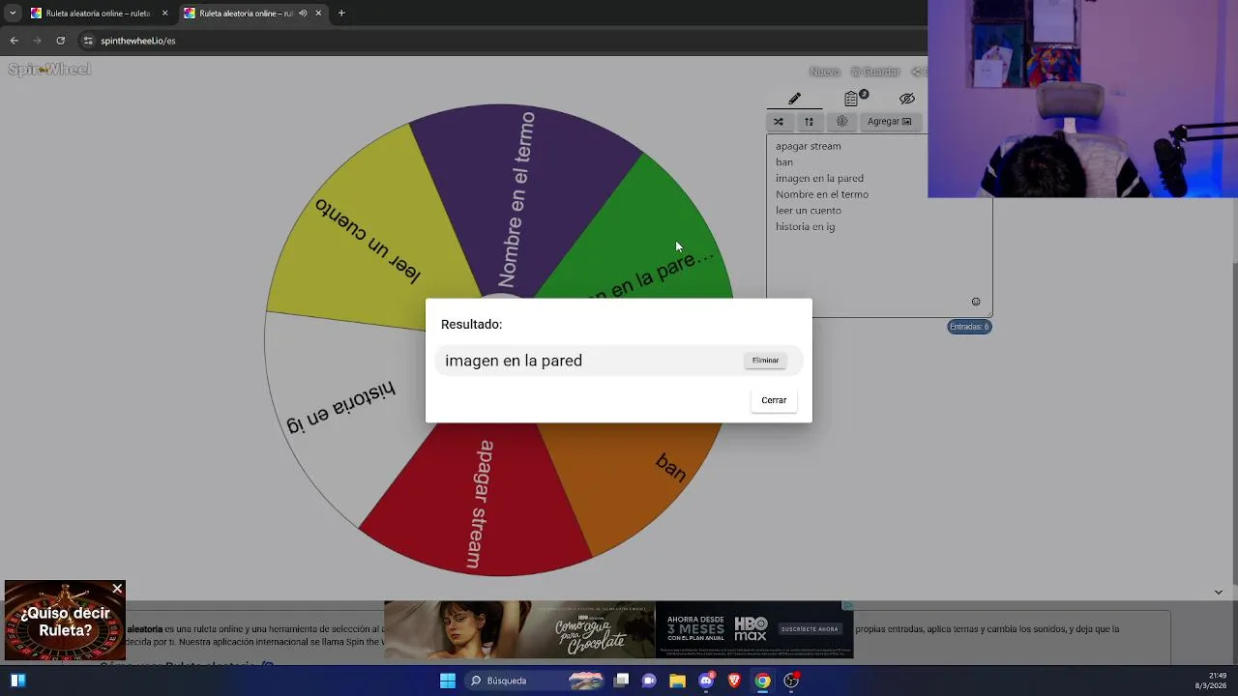Open Task View in taskbar

point(622,681)
